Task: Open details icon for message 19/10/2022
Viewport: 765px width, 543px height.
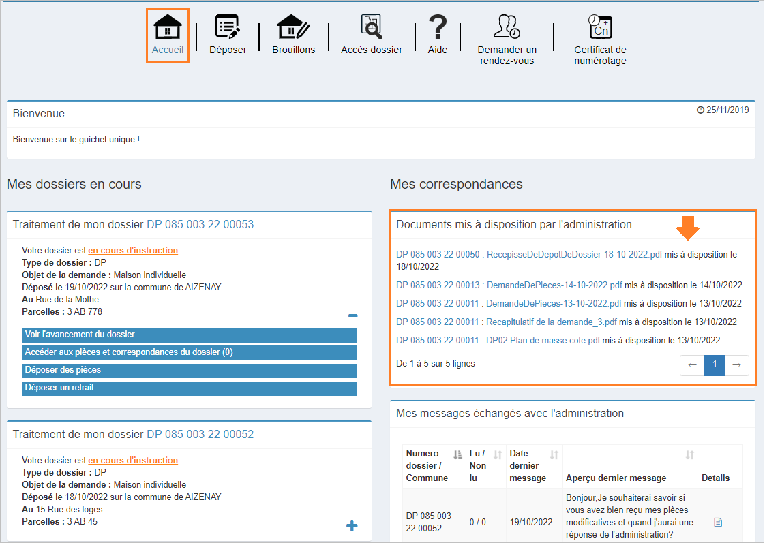Action: point(718,522)
